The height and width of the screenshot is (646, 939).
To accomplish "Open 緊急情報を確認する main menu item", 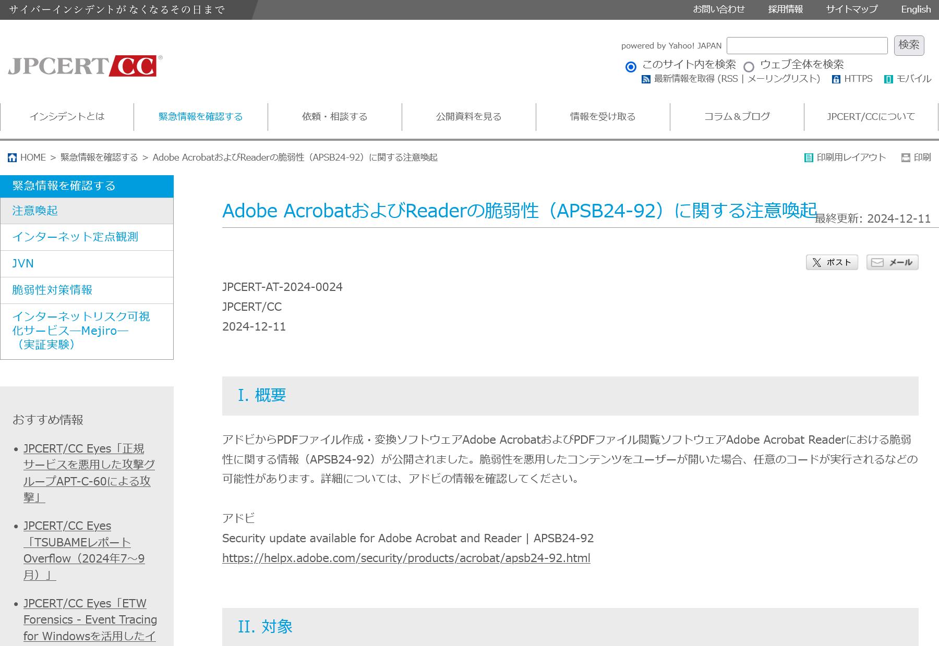I will pyautogui.click(x=201, y=116).
